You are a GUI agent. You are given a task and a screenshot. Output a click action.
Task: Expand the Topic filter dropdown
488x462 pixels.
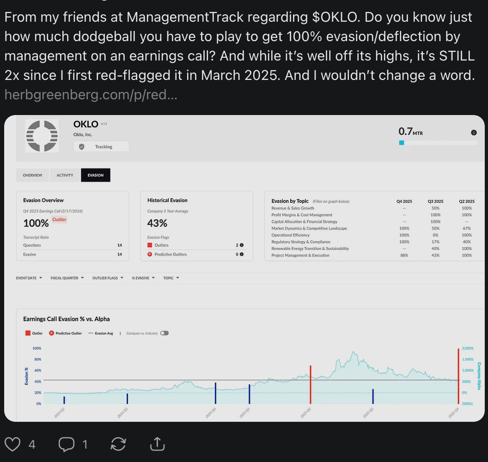pos(171,278)
